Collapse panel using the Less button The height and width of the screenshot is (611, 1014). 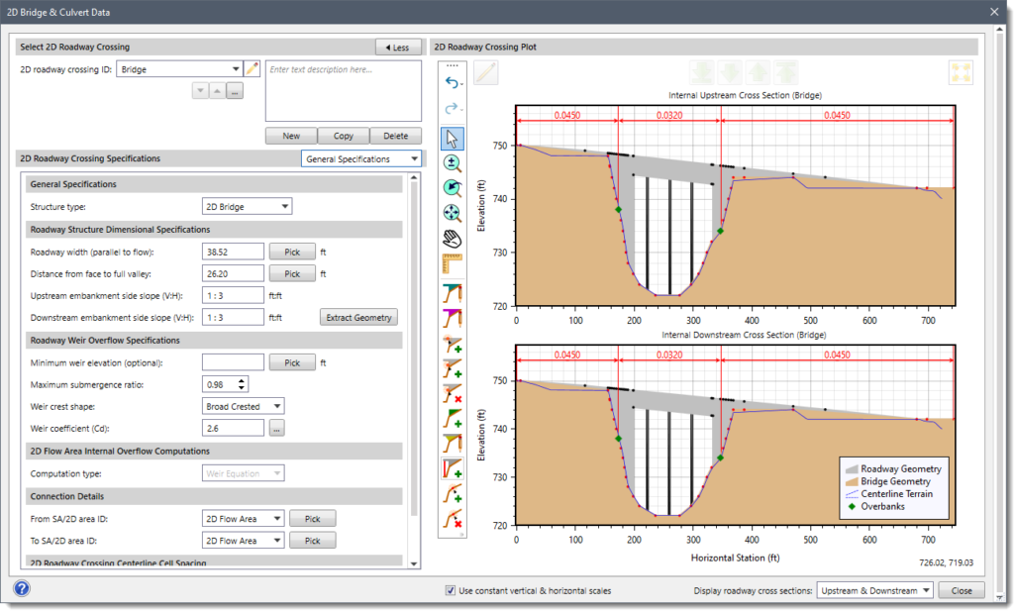pos(398,46)
